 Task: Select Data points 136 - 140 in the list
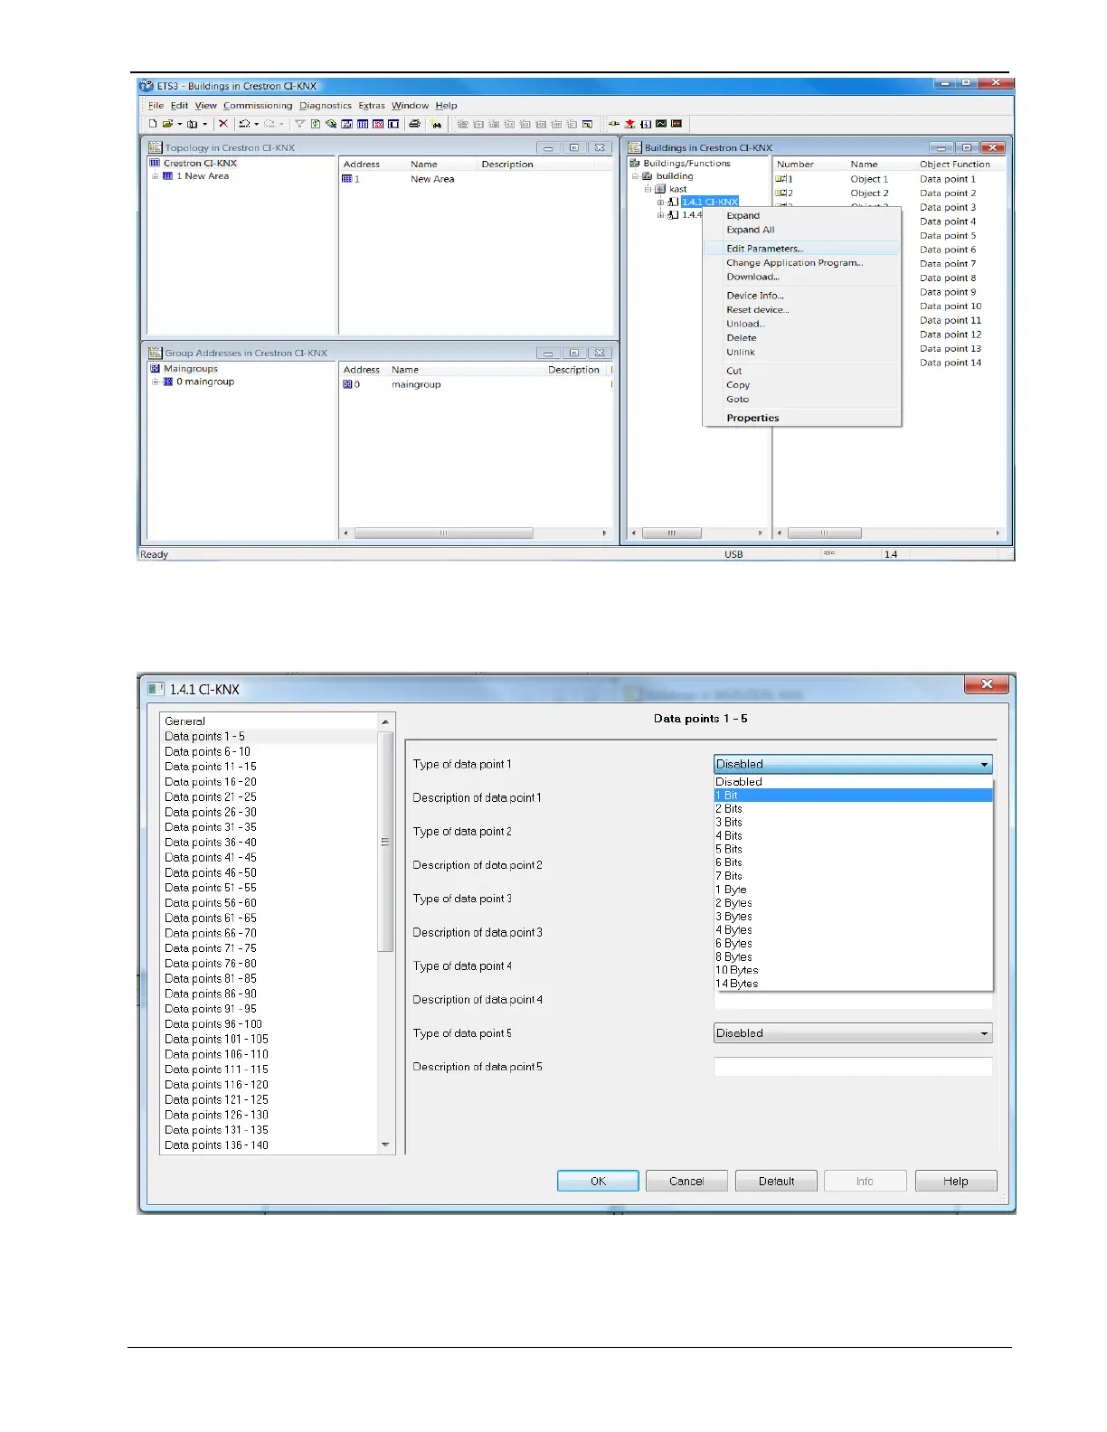coord(268,1145)
